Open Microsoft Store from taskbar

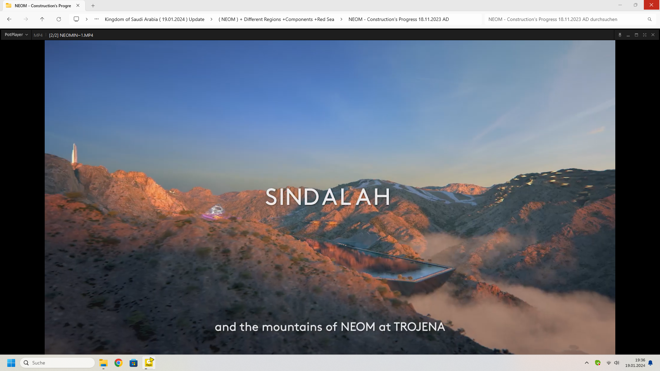point(134,363)
